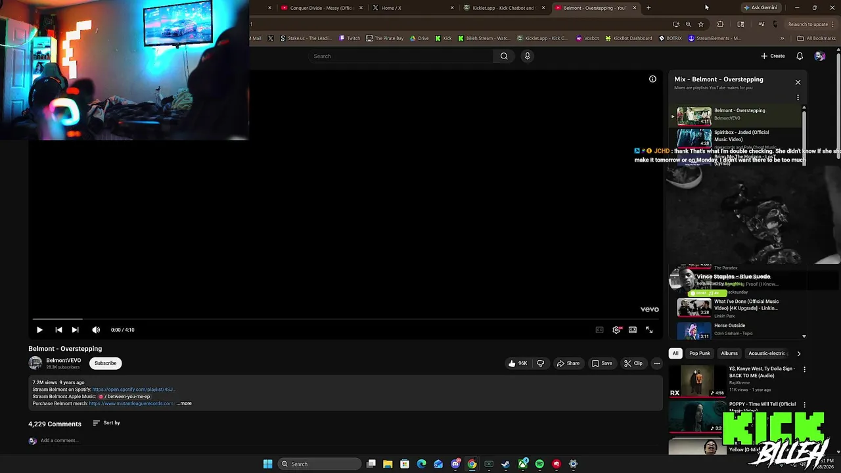Screen dimensions: 841x473
Task: Click the YouTube search magnifier button
Action: pos(504,56)
